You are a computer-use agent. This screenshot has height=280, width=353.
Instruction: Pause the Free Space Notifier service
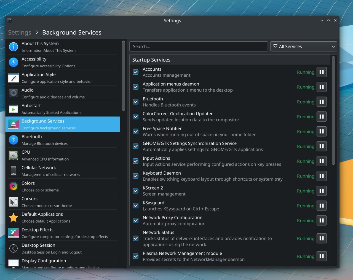[322, 132]
